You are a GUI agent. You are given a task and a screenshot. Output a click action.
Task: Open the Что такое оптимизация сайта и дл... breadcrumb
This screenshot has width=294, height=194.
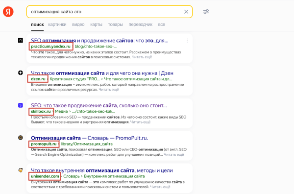(138, 79)
